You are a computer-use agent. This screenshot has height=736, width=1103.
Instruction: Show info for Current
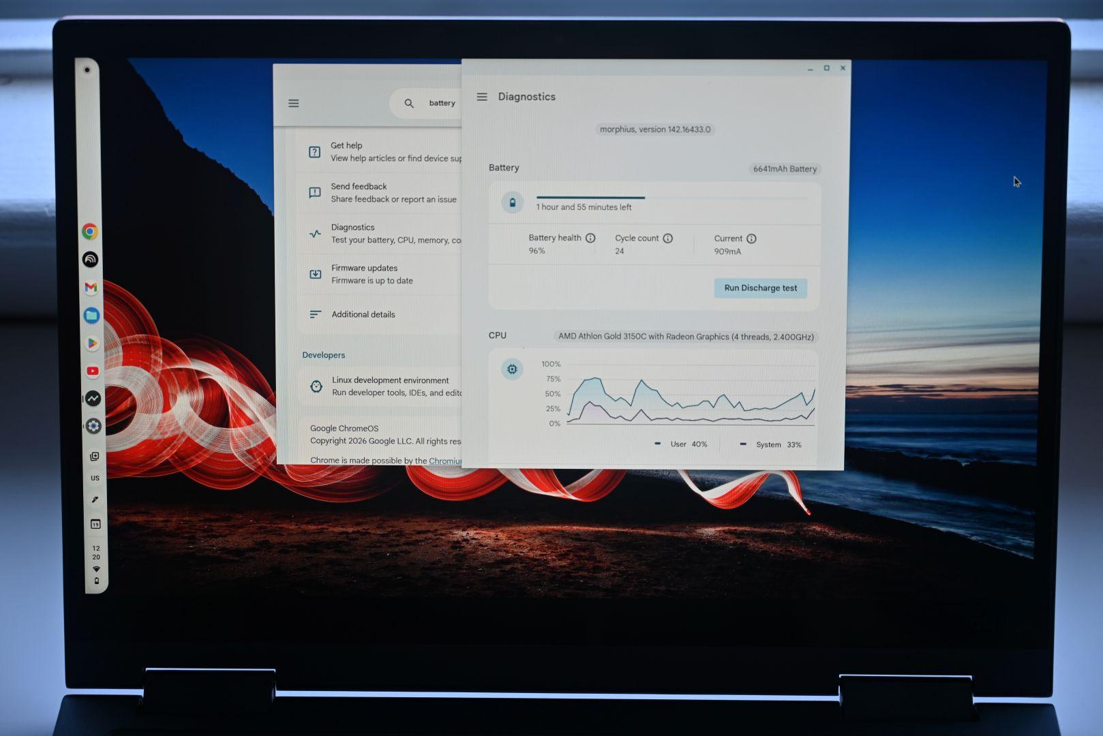coord(751,239)
